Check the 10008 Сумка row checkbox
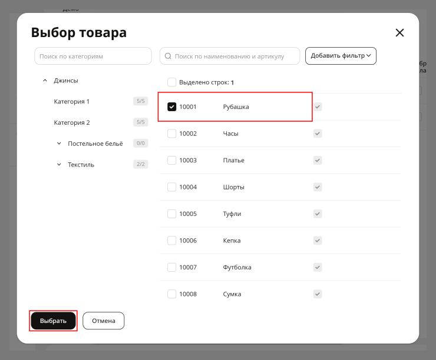This screenshot has width=436, height=360. click(x=171, y=294)
